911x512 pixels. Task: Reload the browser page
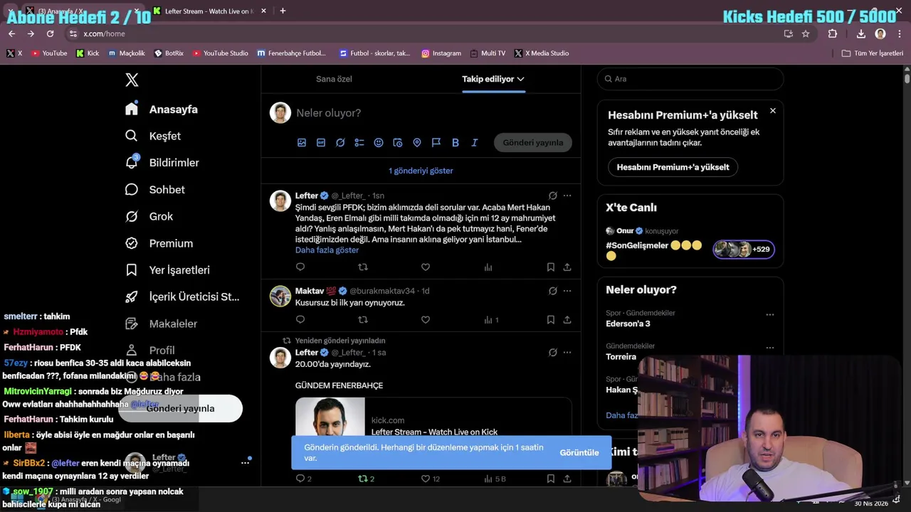(50, 33)
